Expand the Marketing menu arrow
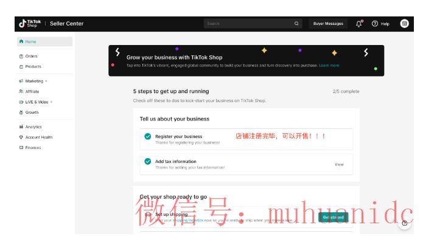Screen dimensions: 423x236 (46, 81)
